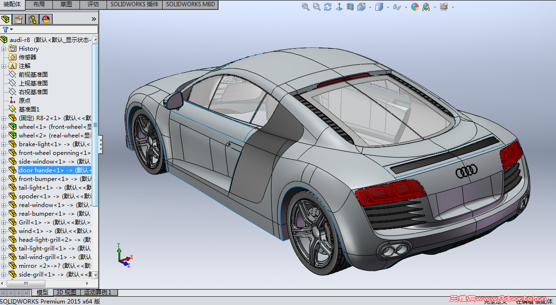Open Edit Appearance color ball icon
The height and width of the screenshot is (305, 556).
[415, 7]
